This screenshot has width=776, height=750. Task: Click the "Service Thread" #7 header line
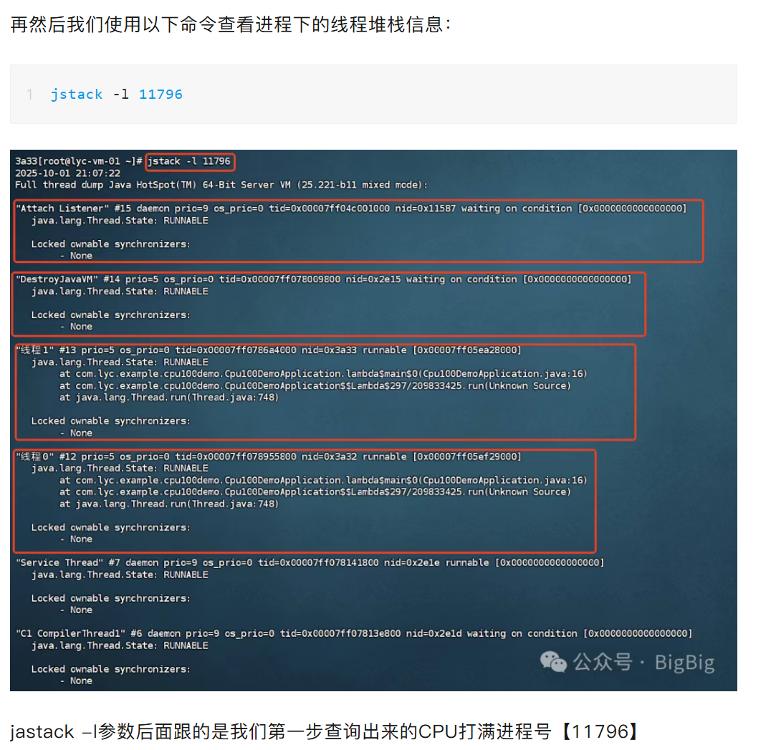click(310, 562)
